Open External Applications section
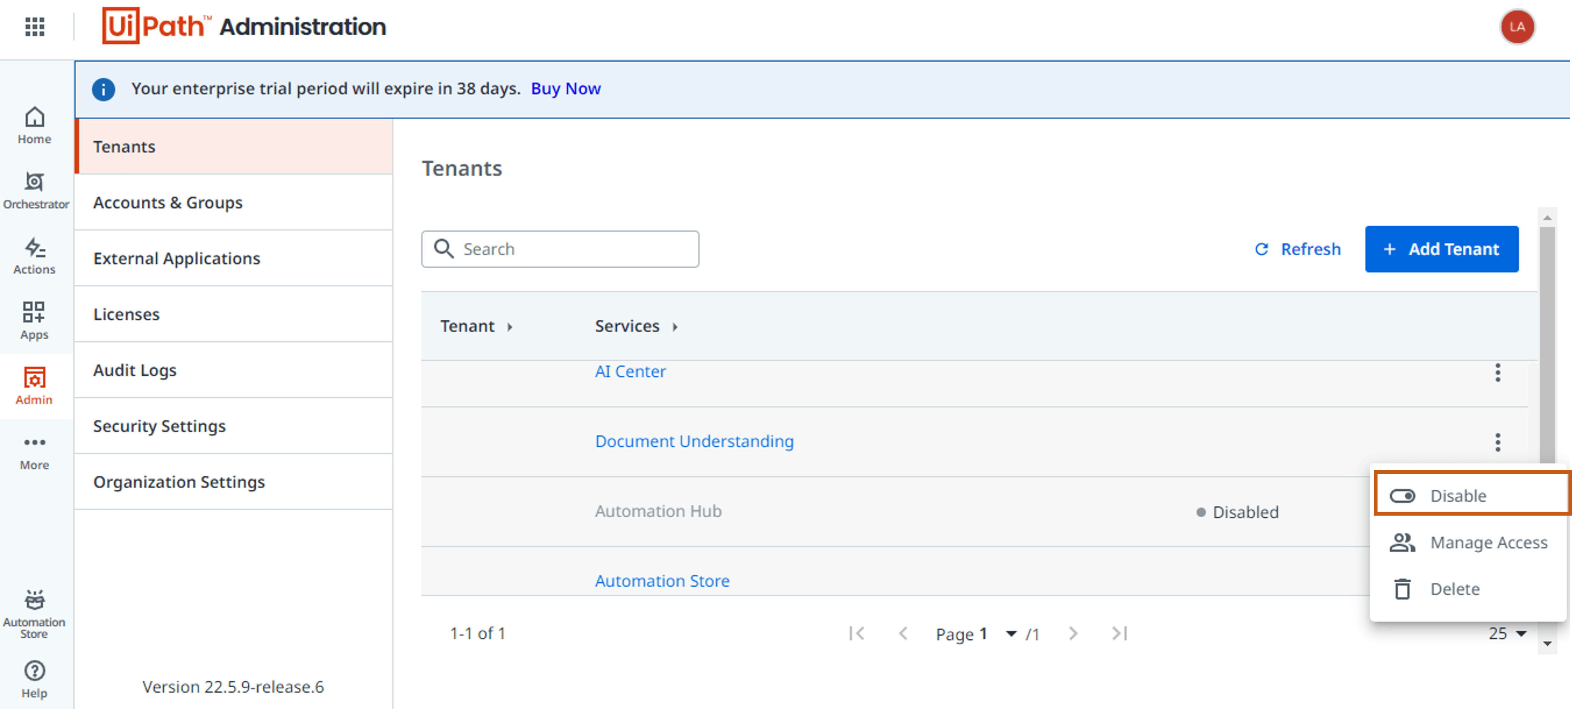The width and height of the screenshot is (1572, 709). (234, 258)
